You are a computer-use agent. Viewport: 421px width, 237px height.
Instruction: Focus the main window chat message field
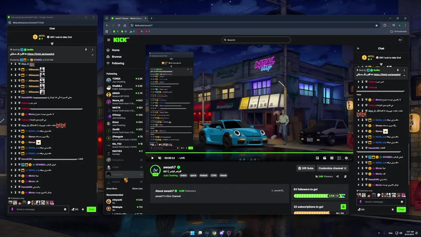[x=381, y=202]
